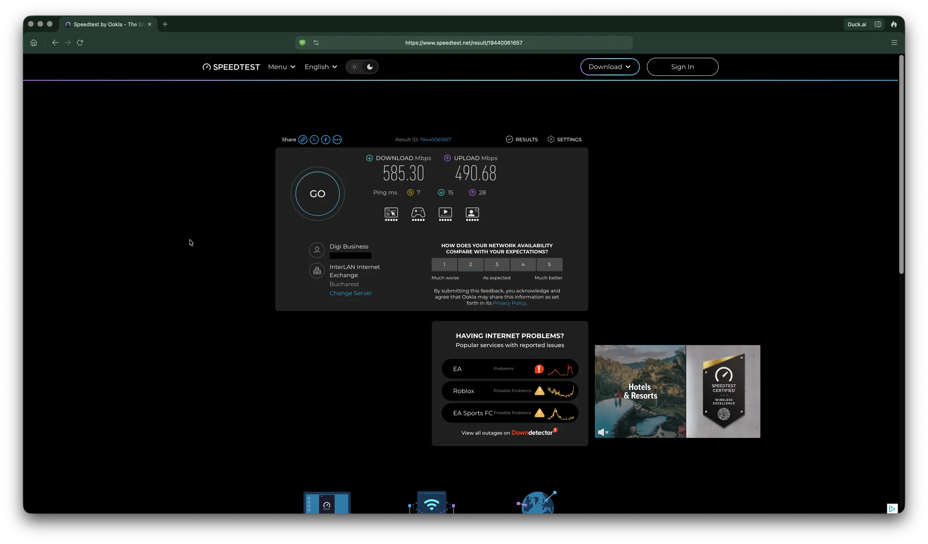Open the Download apps dropdown
Screen dimensions: 928x544
point(610,67)
